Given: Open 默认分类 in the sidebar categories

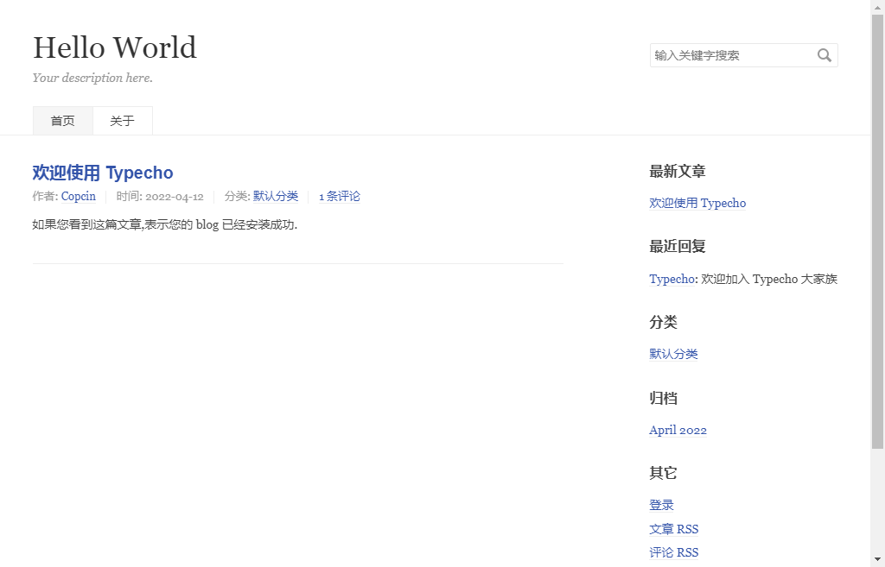Looking at the screenshot, I should pyautogui.click(x=673, y=354).
